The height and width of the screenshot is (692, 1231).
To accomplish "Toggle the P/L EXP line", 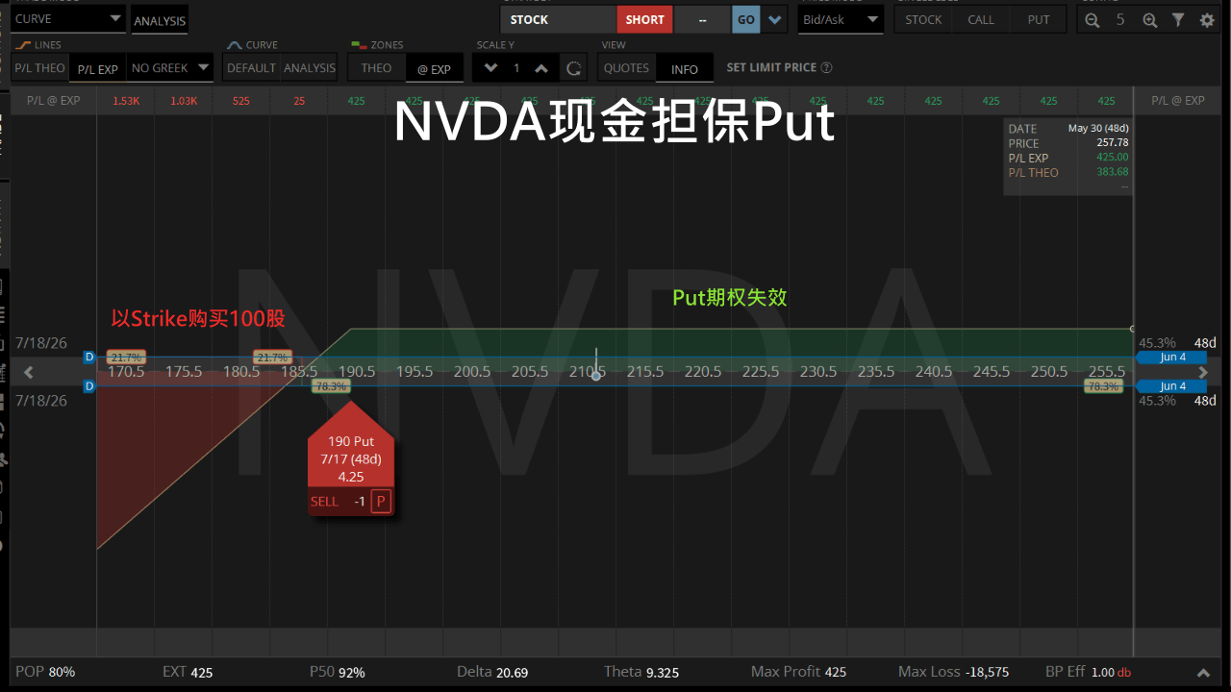I will pyautogui.click(x=97, y=69).
